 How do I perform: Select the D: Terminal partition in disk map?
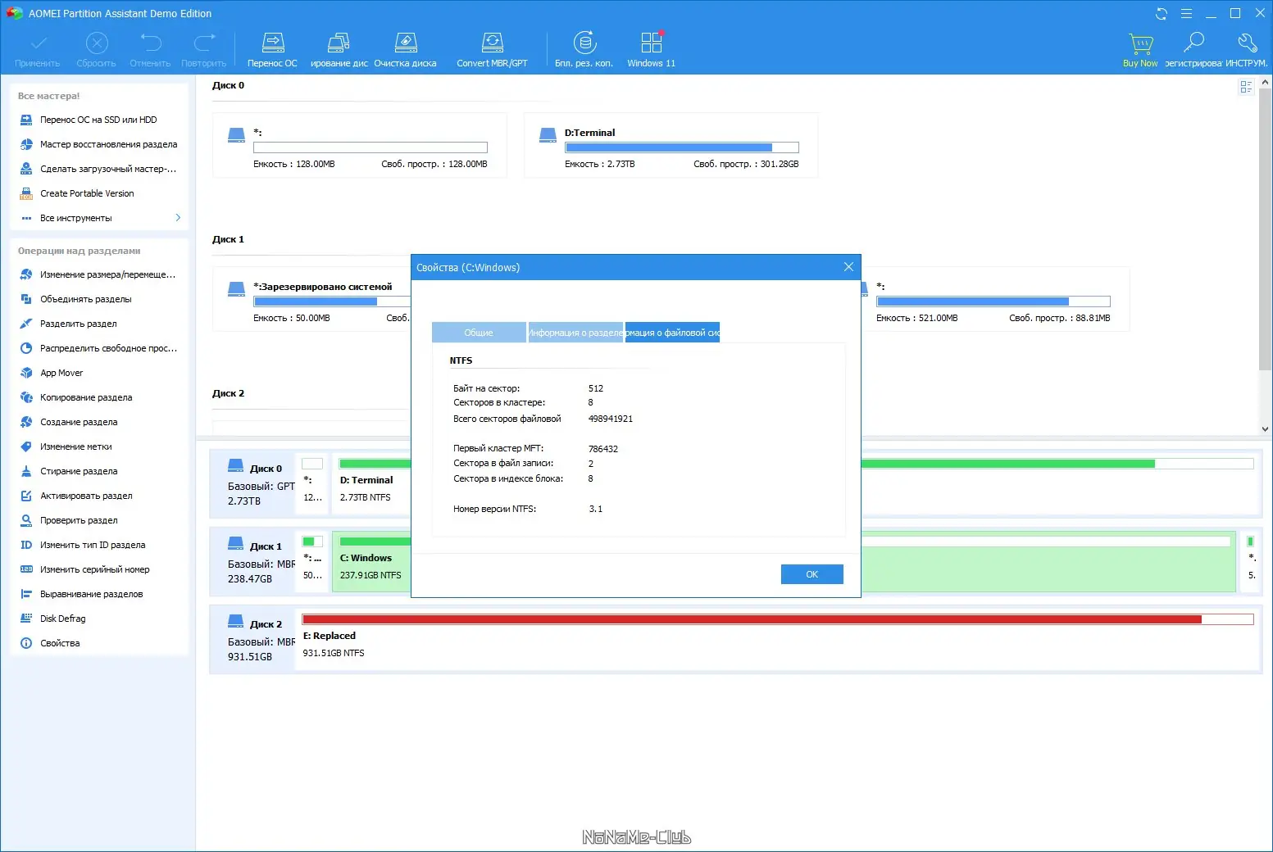(371, 483)
